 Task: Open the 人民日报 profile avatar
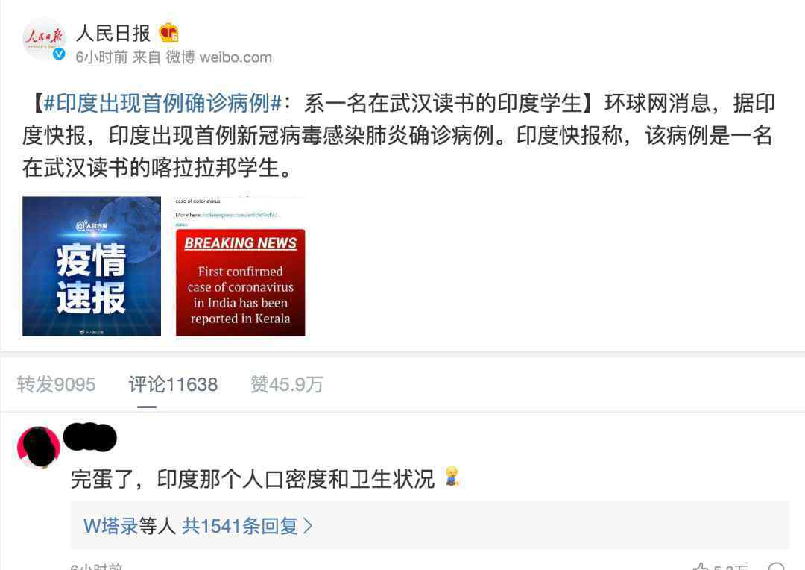pyautogui.click(x=44, y=39)
